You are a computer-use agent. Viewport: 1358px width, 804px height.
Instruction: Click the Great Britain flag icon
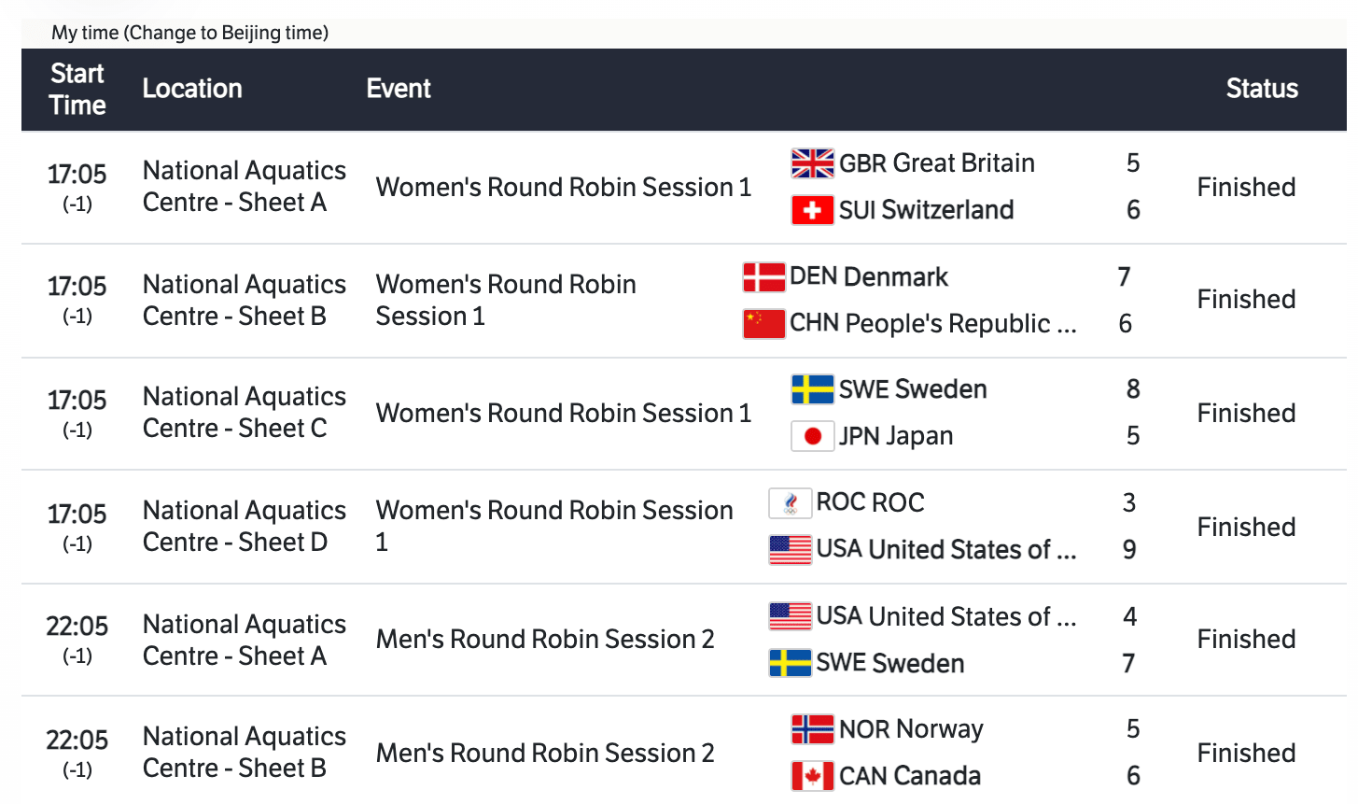coord(812,163)
